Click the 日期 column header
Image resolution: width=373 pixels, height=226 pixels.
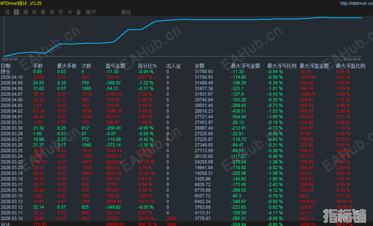[x=6, y=66]
